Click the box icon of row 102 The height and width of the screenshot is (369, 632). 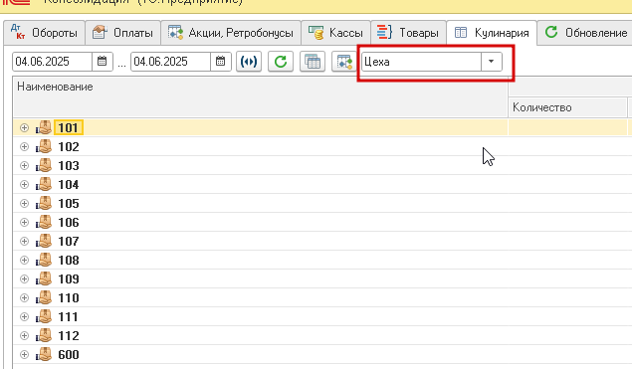pyautogui.click(x=44, y=146)
